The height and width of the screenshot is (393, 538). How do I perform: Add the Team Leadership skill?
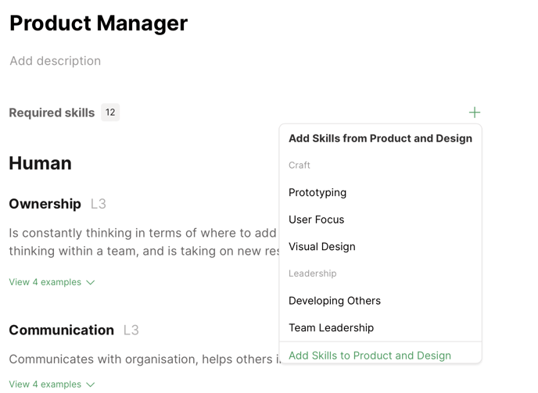[x=331, y=328]
